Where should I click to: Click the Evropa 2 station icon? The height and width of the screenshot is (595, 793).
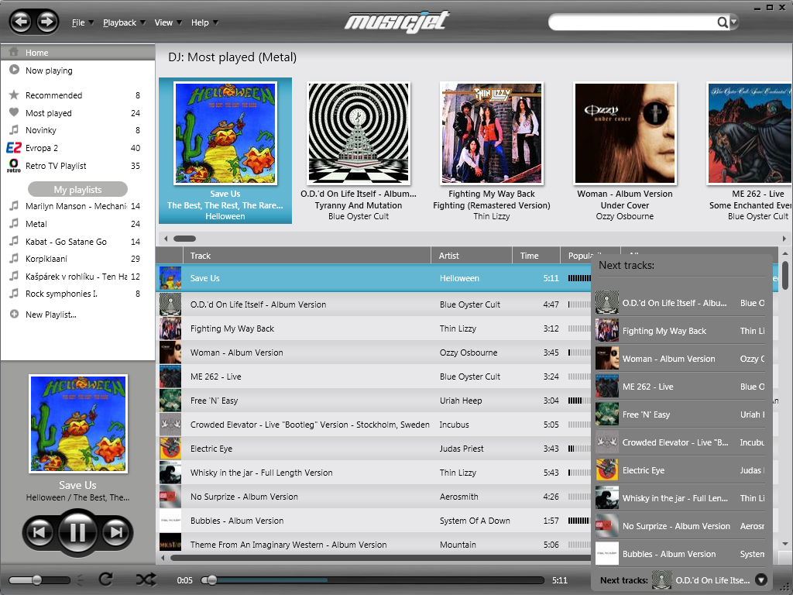(14, 148)
